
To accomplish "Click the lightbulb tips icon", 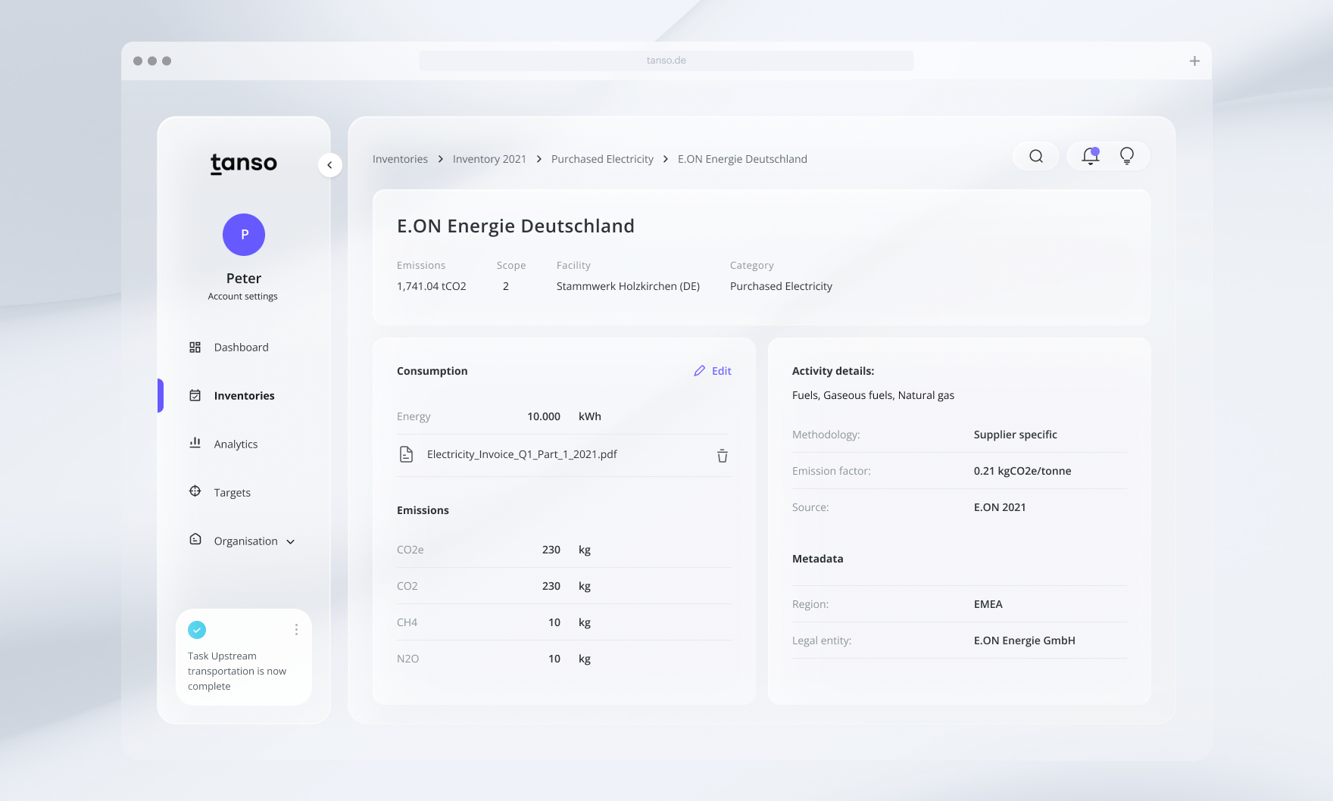I will coord(1127,156).
